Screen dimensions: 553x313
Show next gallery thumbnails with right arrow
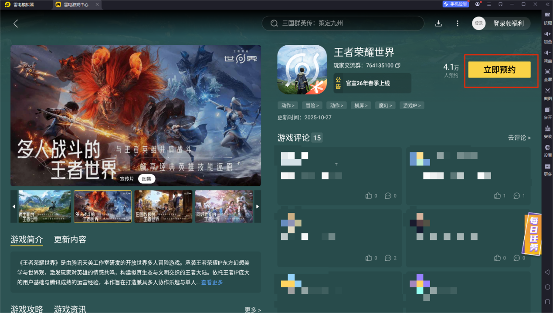tap(258, 206)
